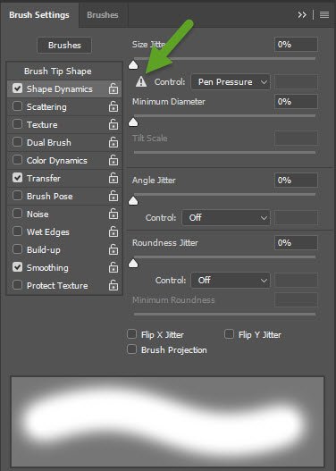This screenshot has height=471, width=336.
Task: Click the Brushes button
Action: [x=64, y=45]
